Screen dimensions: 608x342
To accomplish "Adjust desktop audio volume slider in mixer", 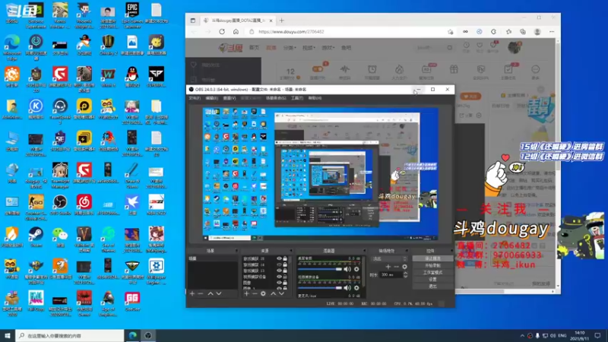I will point(320,269).
